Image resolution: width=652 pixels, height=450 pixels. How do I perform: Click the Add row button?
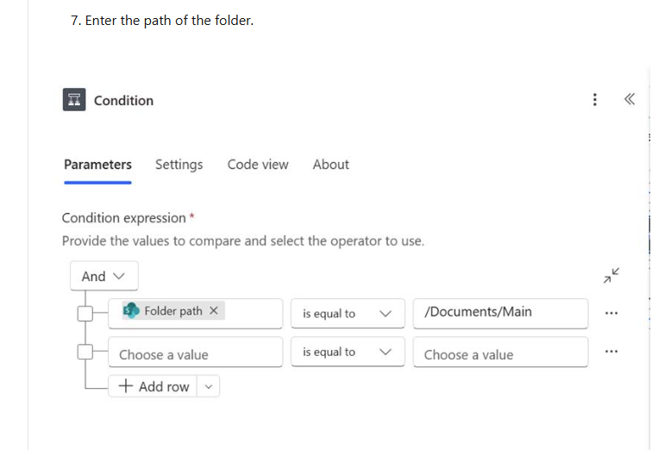[154, 386]
